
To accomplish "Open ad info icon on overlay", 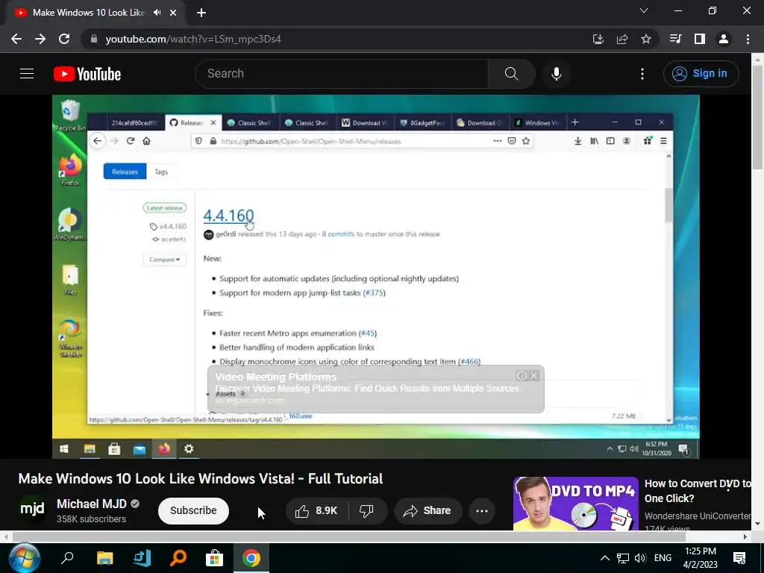I will 522,376.
